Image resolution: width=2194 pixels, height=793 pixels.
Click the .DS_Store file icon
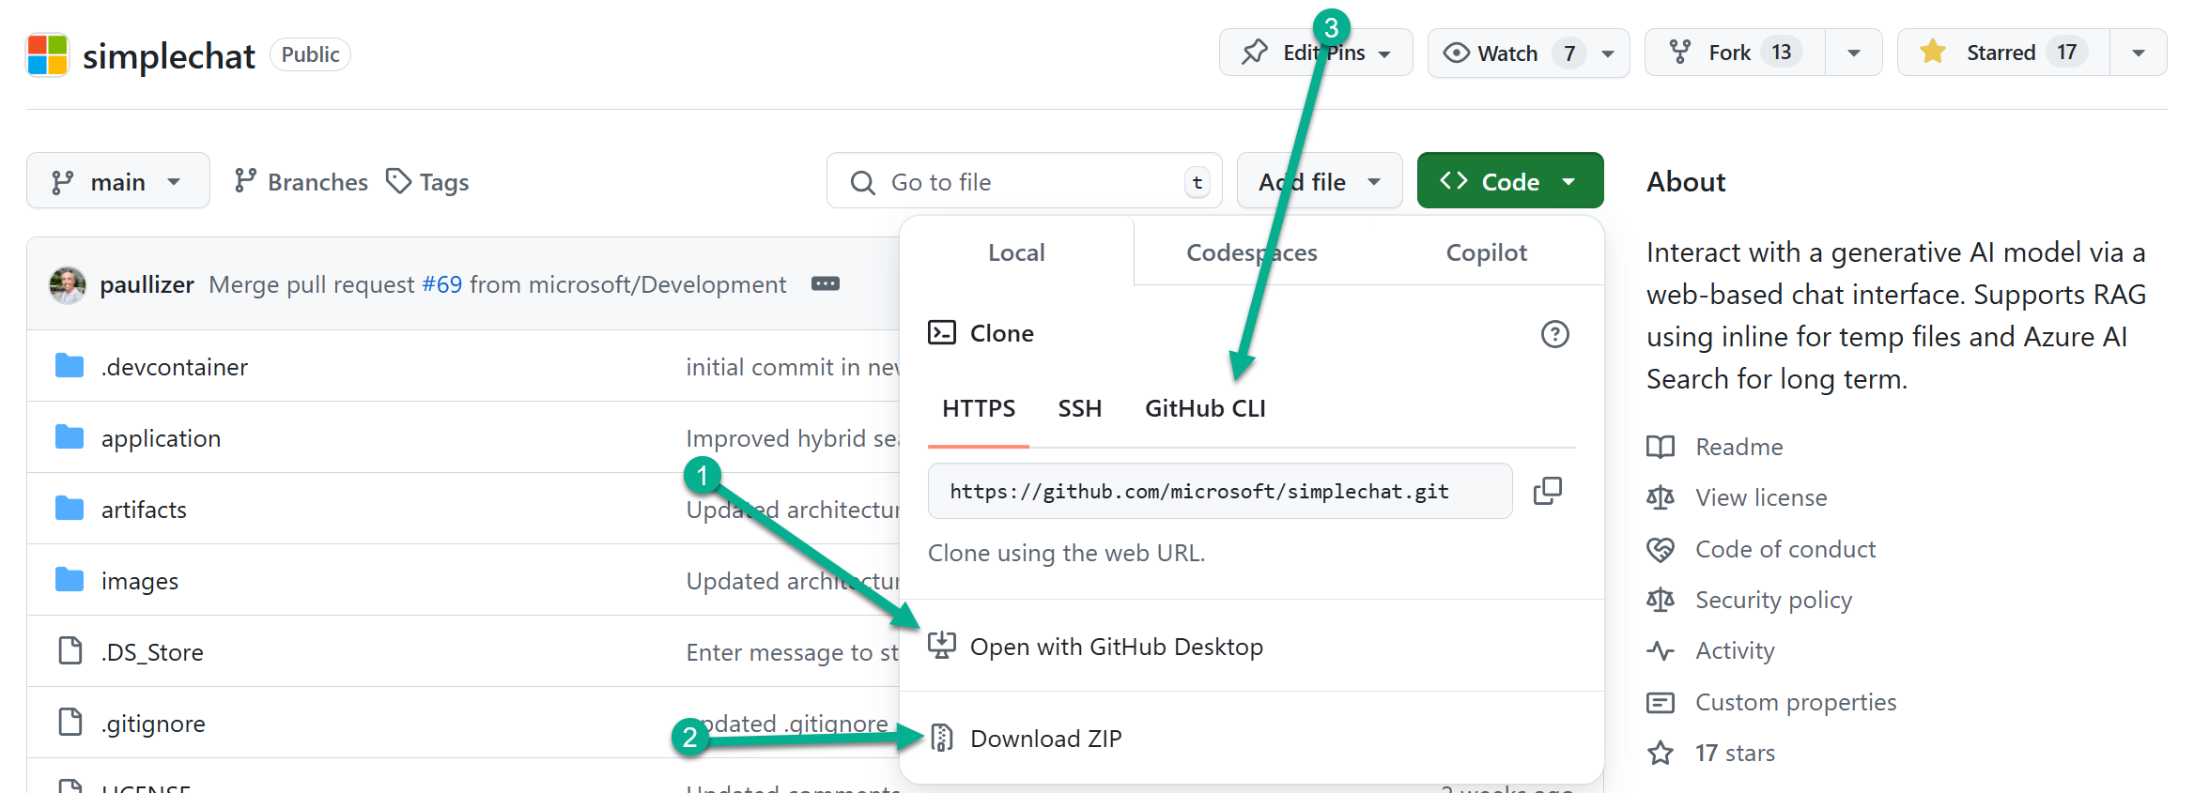[x=70, y=650]
